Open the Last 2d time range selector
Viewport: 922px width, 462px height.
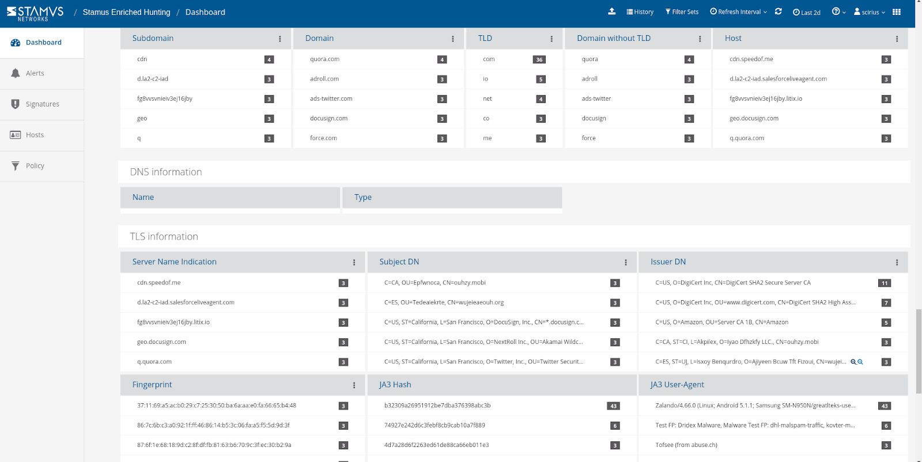807,12
